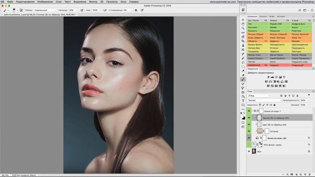Select the Zoom tool in toolbar
Viewport: 315px width, 177px height.
(x=243, y=29)
